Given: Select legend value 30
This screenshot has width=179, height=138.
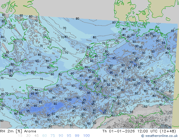Looking at the screenshot, I should point(28,136).
